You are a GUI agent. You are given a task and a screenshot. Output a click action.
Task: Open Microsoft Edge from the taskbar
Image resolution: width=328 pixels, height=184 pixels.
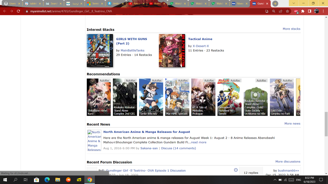click(47, 180)
